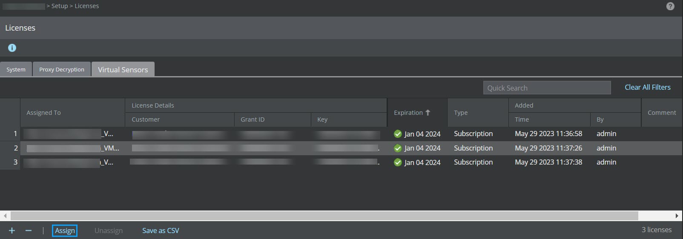Screen dimensions: 683x239
Task: Sort by the Assigned To column header
Action: coord(72,113)
